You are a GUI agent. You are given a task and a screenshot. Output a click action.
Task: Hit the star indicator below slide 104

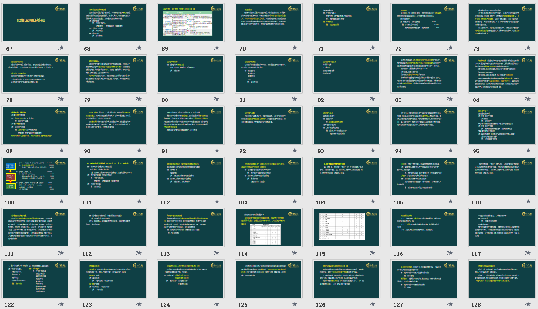[372, 202]
